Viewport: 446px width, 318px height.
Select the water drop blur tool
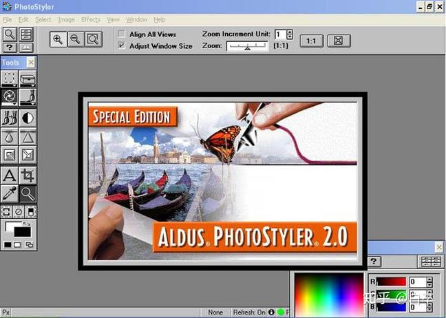[10, 137]
